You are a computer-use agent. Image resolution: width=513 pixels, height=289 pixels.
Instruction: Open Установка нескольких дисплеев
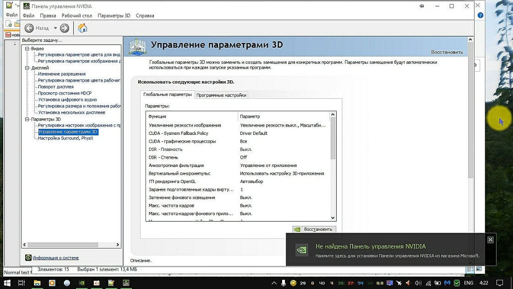pos(71,112)
